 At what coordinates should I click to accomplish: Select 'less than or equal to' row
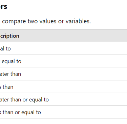click(63, 112)
